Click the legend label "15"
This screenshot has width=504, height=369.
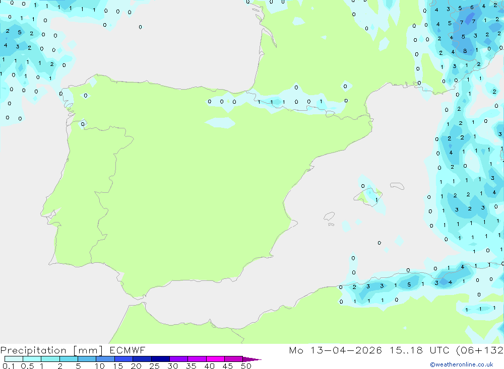click(118, 366)
